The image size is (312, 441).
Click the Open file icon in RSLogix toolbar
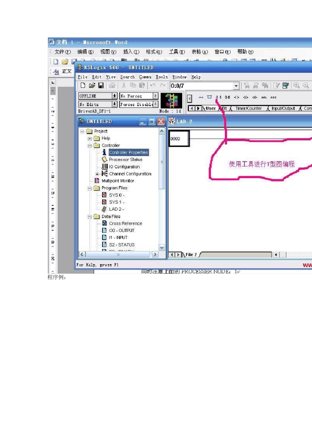pyautogui.click(x=92, y=86)
